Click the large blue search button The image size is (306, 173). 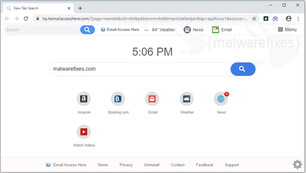coord(243,69)
